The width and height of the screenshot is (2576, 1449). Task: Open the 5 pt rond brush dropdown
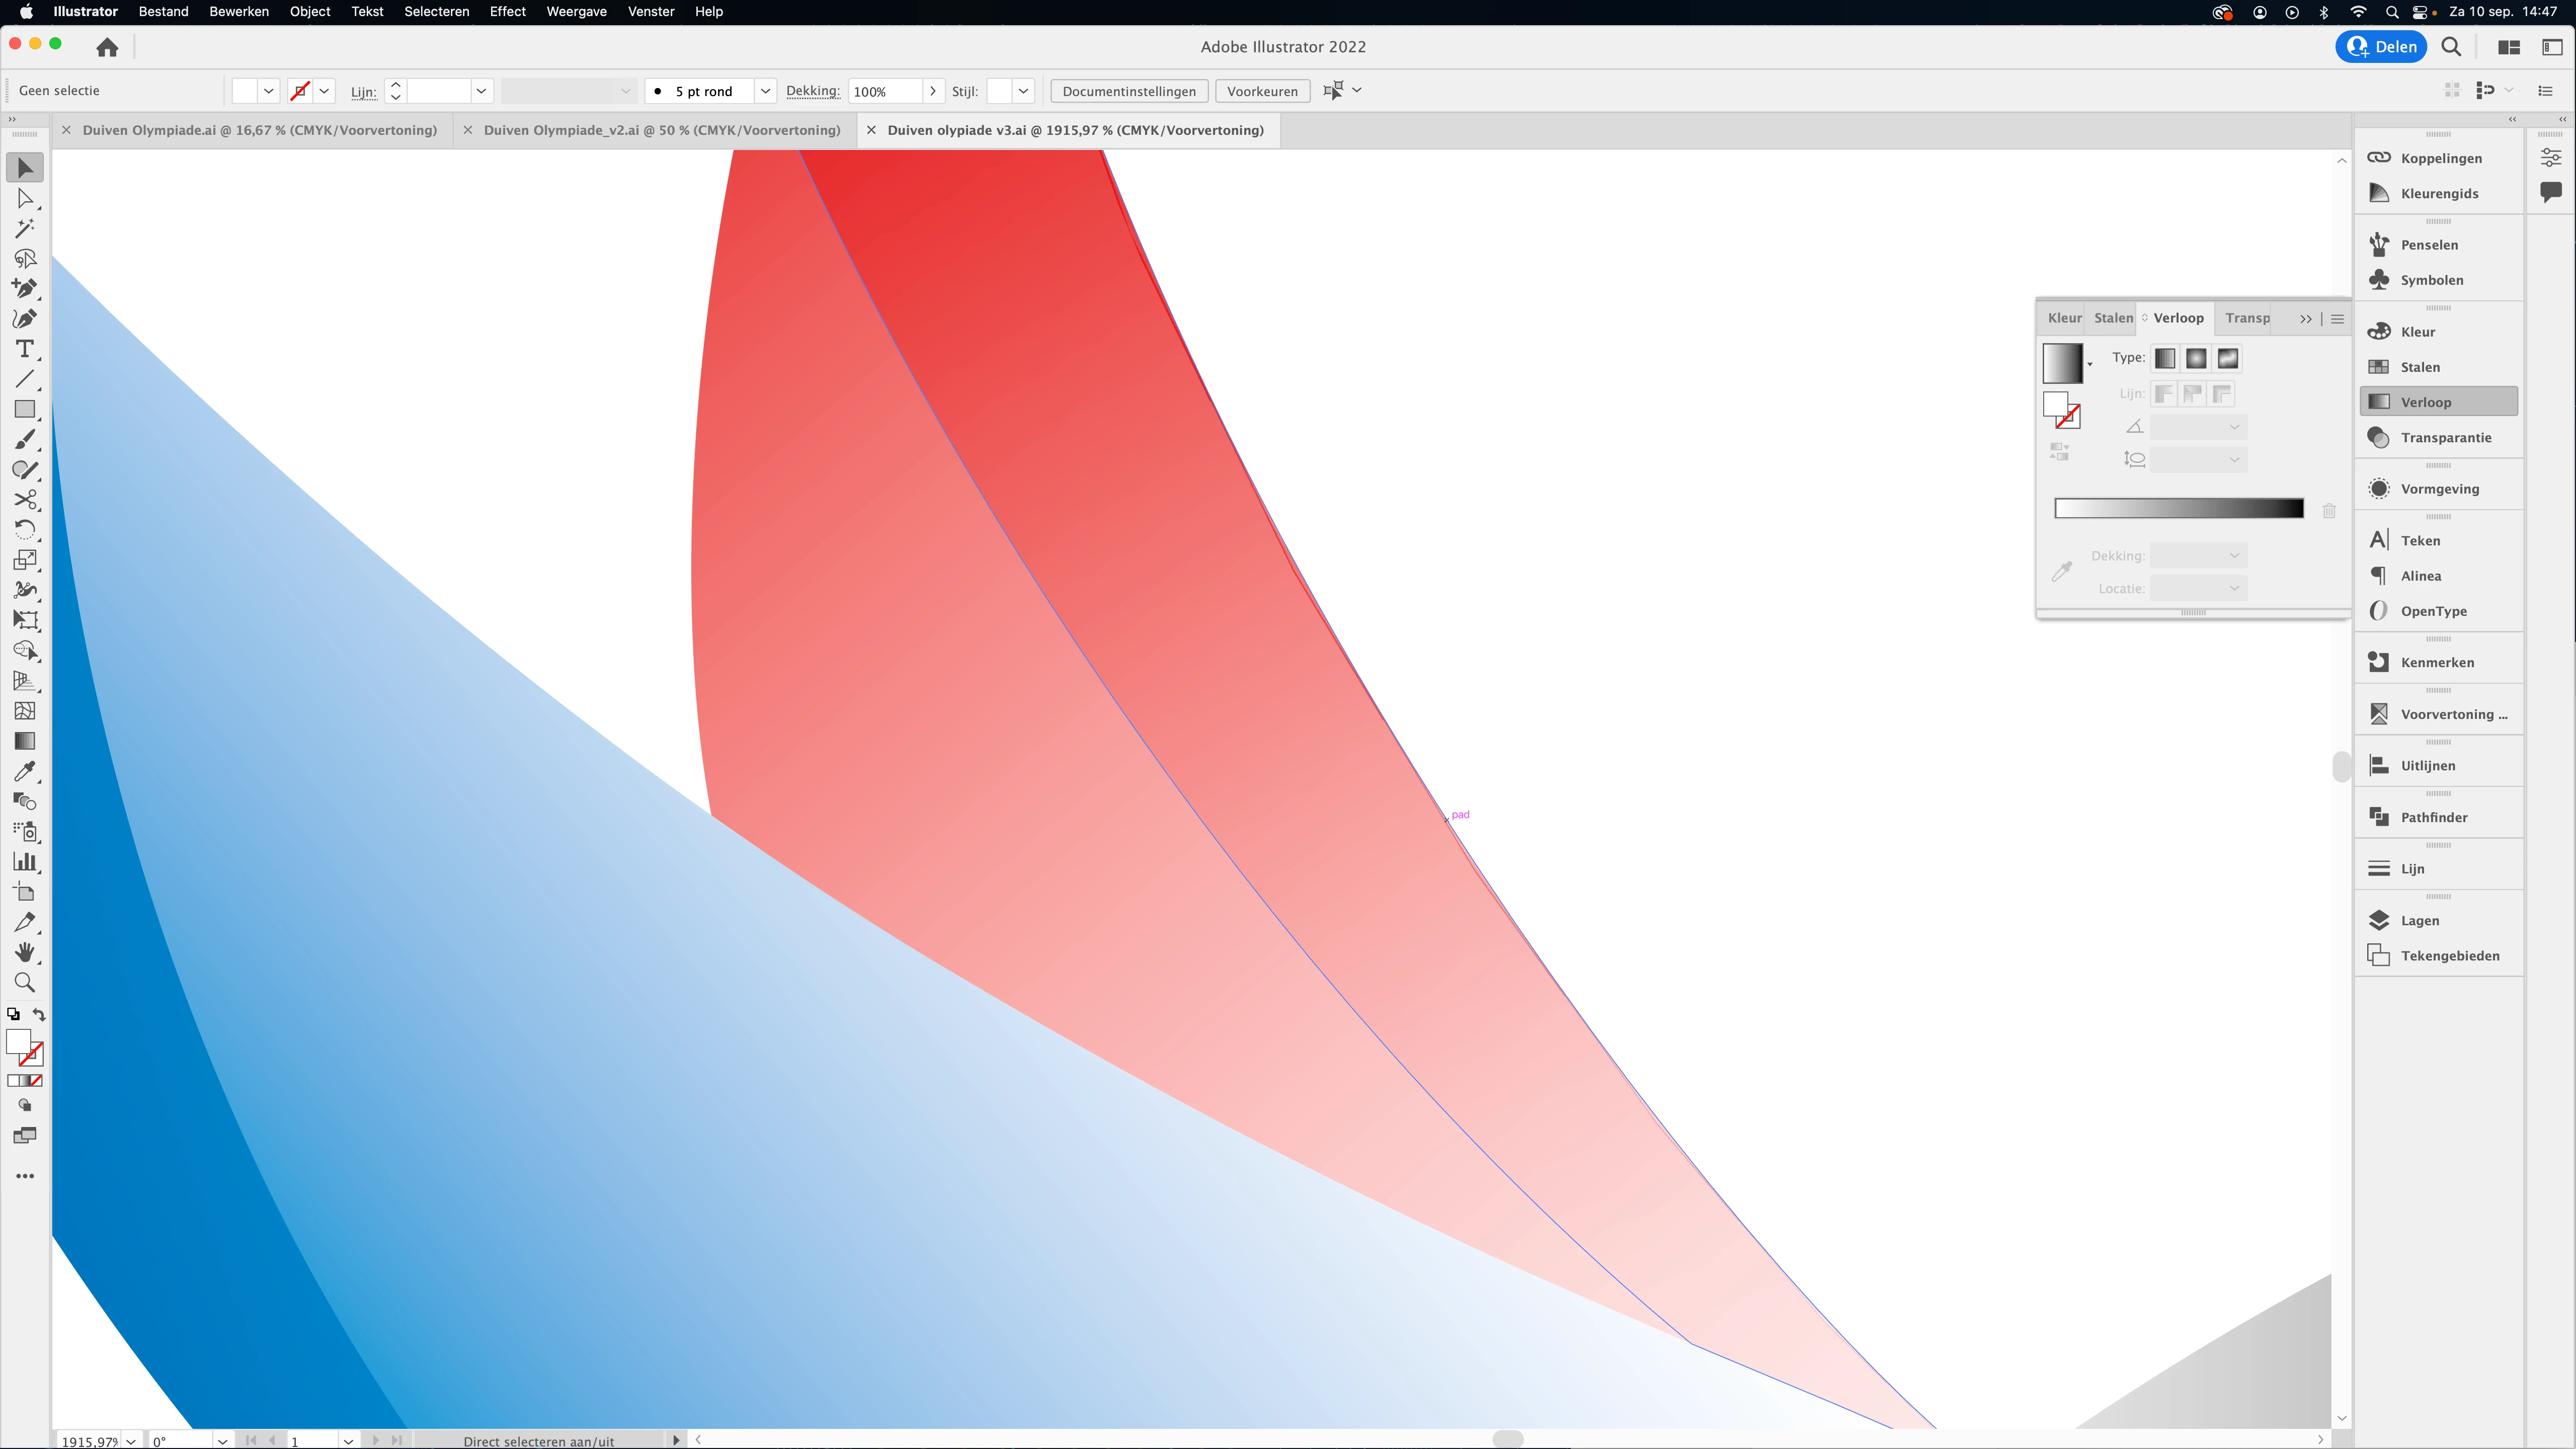pos(765,91)
